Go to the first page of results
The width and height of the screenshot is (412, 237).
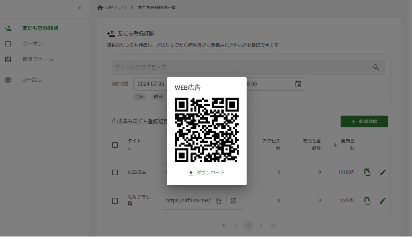224,226
